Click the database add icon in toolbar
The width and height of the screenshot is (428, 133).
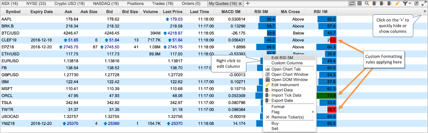(x=374, y=4)
